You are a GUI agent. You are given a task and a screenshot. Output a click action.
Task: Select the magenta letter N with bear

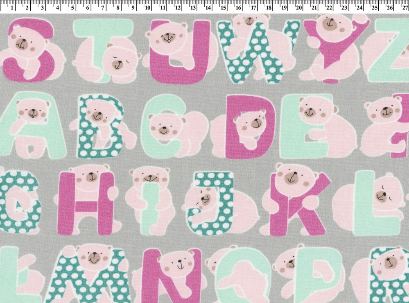tap(169, 275)
